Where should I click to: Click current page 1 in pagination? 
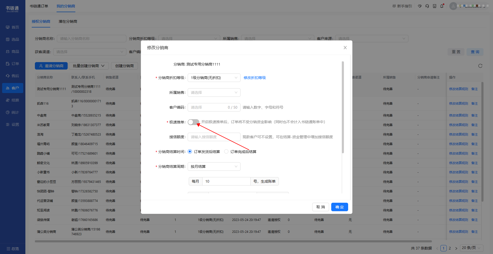(x=444, y=248)
